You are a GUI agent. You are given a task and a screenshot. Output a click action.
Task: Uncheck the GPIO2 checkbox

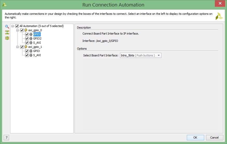27,38
